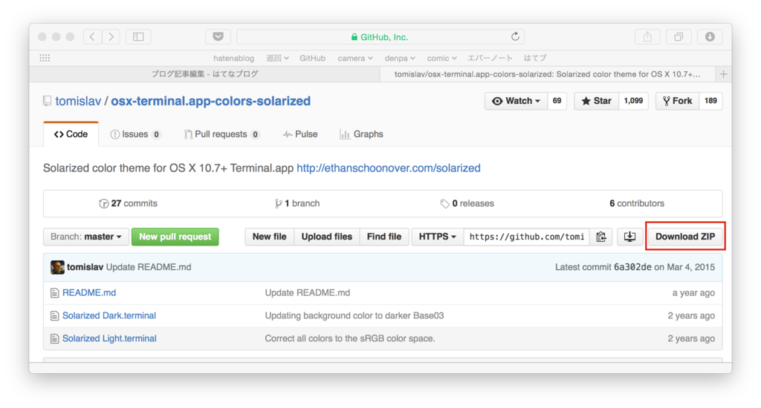The image size is (761, 408).
Task: Click the 69 watchers count
Action: pyautogui.click(x=557, y=101)
